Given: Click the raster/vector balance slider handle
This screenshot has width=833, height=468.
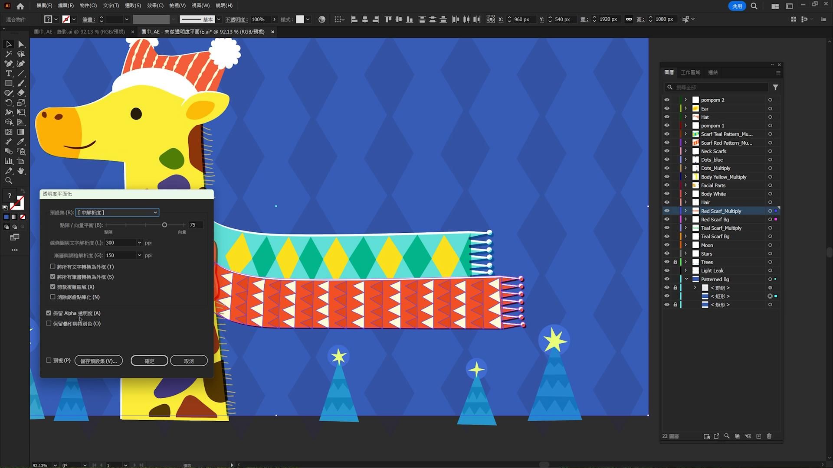Looking at the screenshot, I should [x=164, y=225].
